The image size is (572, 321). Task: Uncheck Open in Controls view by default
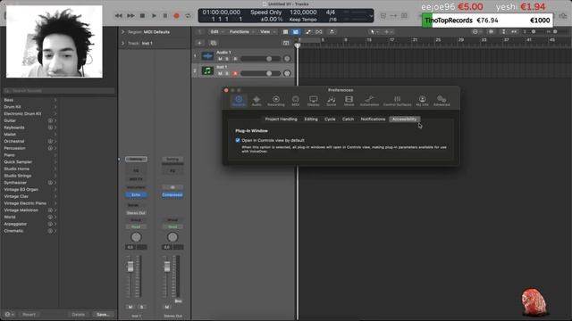pyautogui.click(x=238, y=140)
